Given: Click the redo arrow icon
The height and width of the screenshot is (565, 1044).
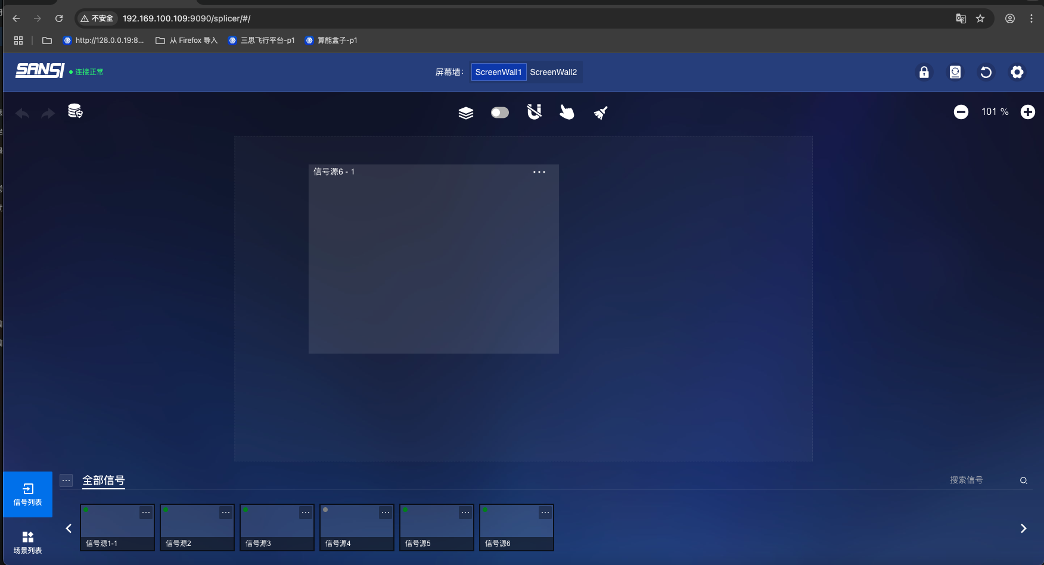Looking at the screenshot, I should coord(48,113).
